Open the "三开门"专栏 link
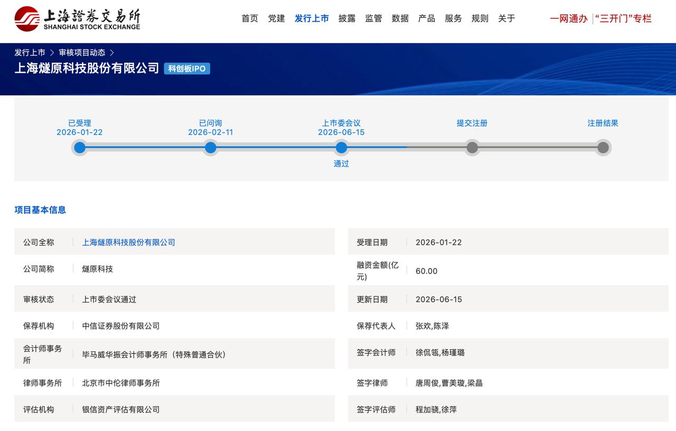The width and height of the screenshot is (676, 431). [x=623, y=18]
